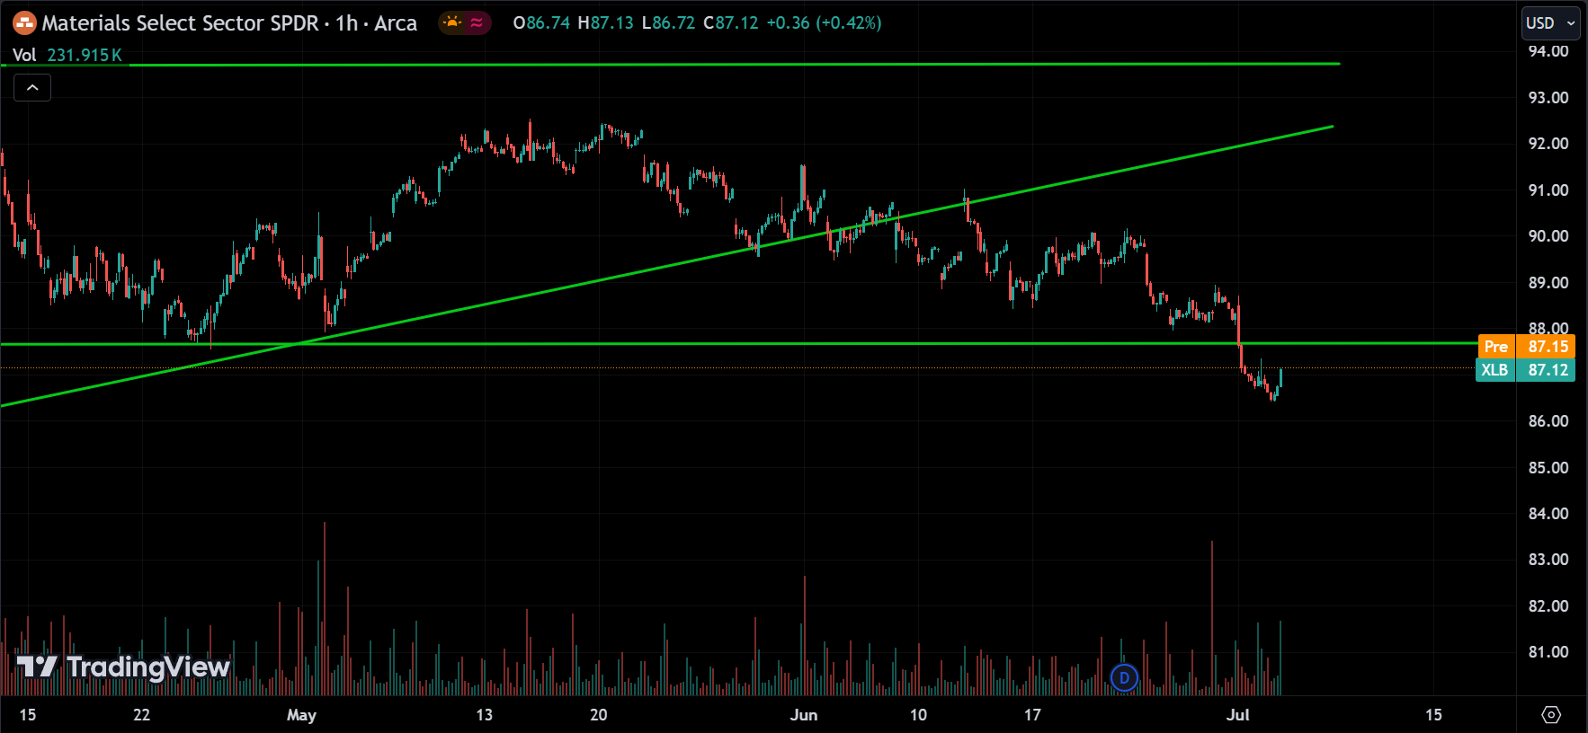Screen dimensions: 1588x733
Task: Click the open value O86.74
Action: tap(541, 22)
